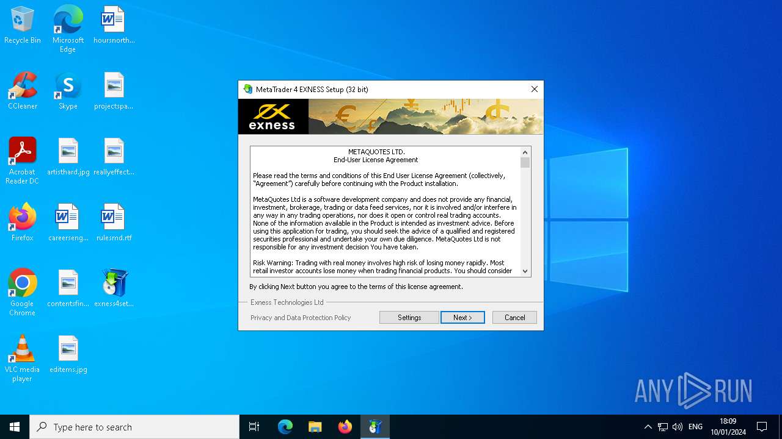Click the license agreement text area

385,212
